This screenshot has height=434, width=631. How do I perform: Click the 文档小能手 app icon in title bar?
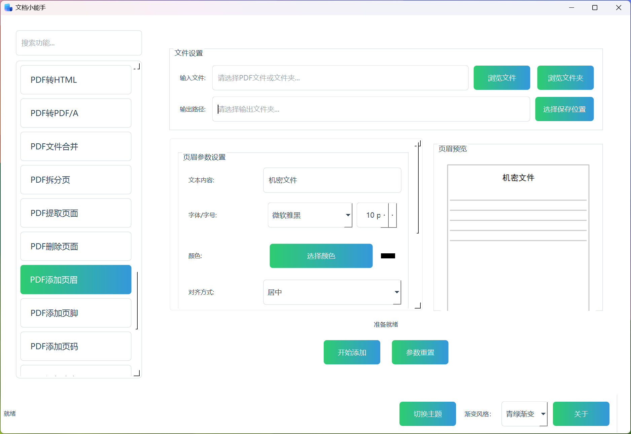(8, 7)
